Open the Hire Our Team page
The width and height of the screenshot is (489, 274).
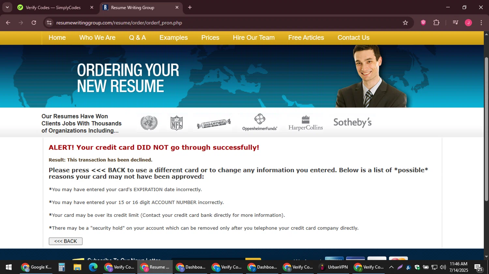(x=254, y=38)
